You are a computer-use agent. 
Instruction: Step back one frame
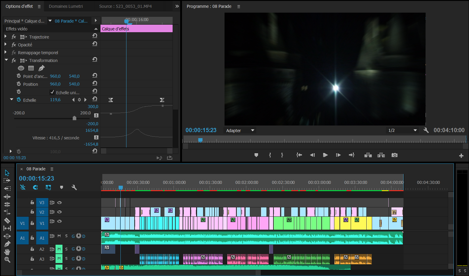(x=312, y=155)
